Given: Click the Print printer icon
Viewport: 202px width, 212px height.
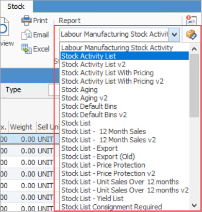Looking at the screenshot, I should 26,21.
